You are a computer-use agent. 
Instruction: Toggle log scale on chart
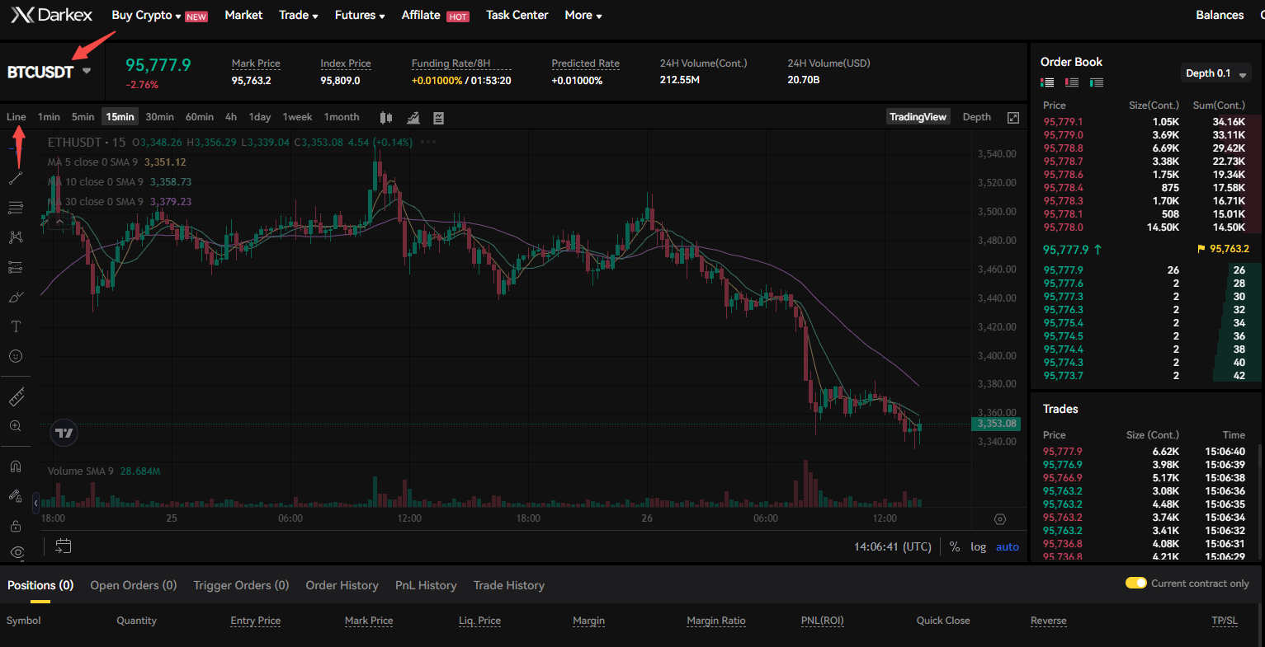pos(978,546)
